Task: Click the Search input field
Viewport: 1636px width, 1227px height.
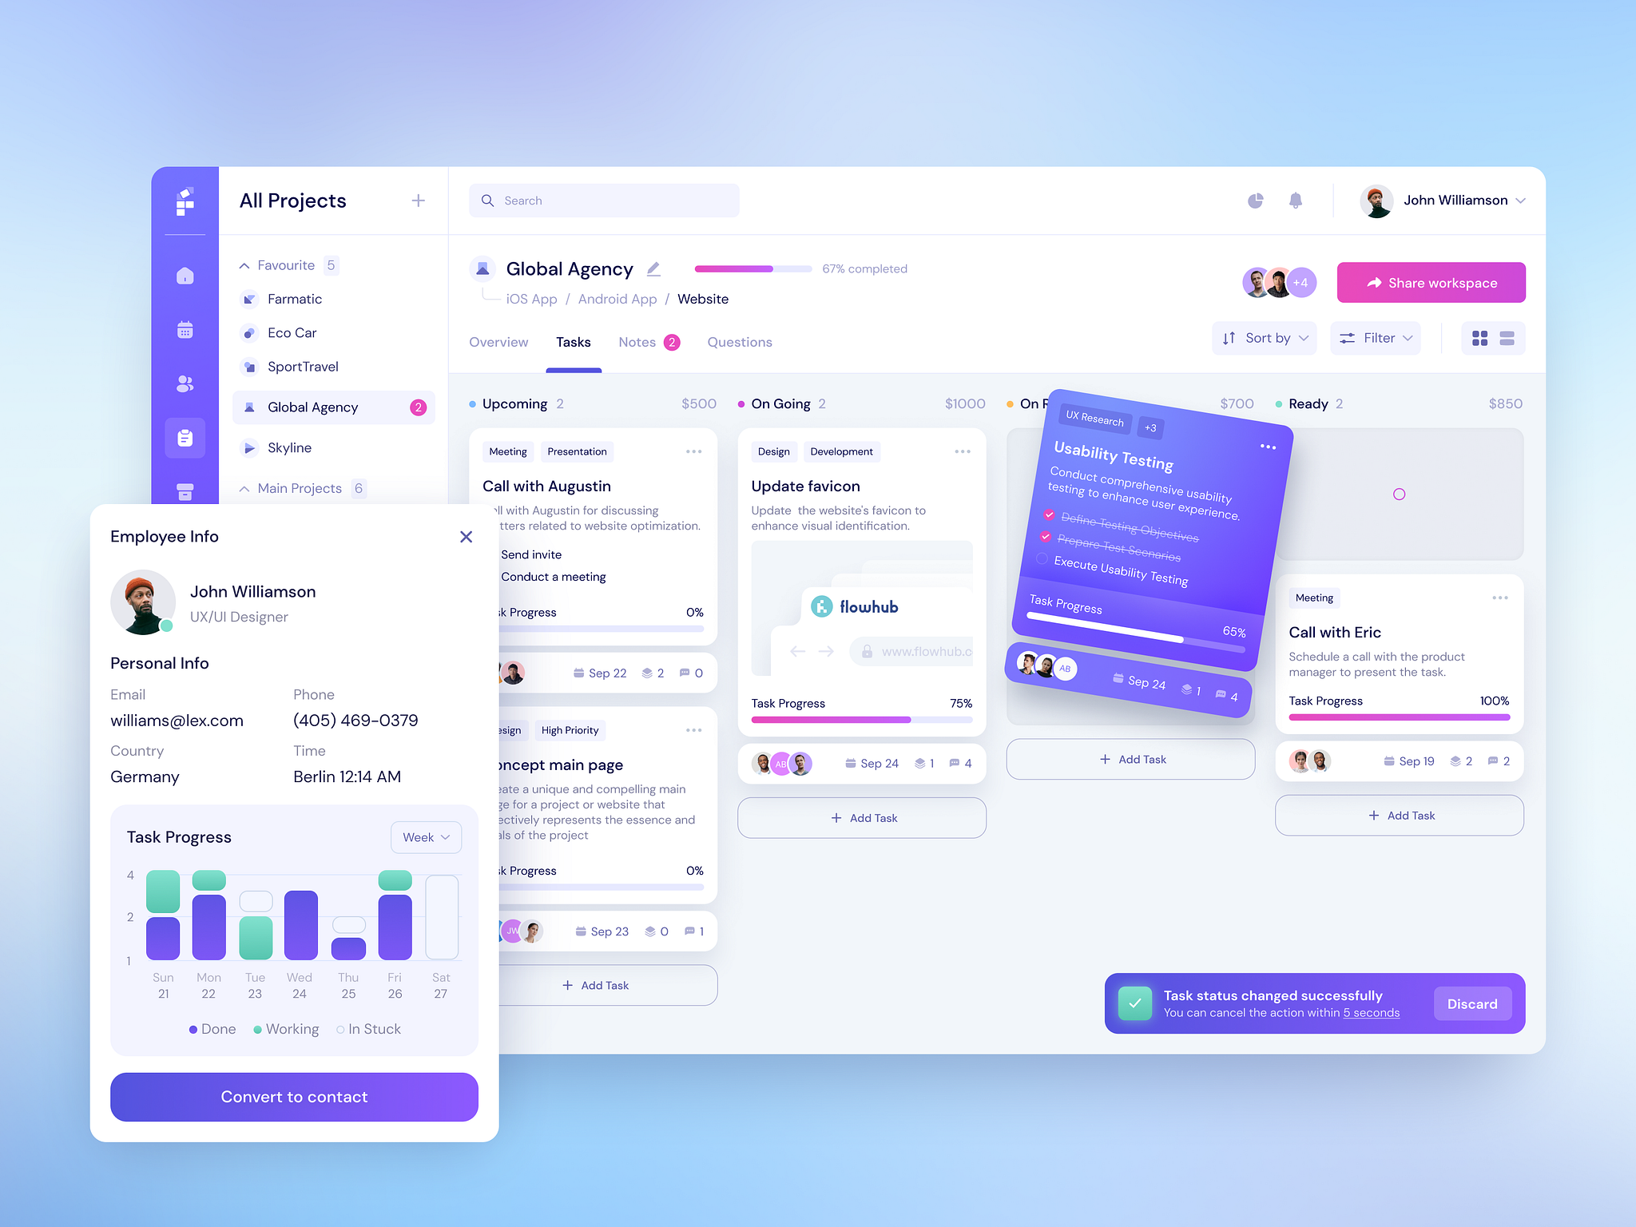Action: pyautogui.click(x=607, y=200)
